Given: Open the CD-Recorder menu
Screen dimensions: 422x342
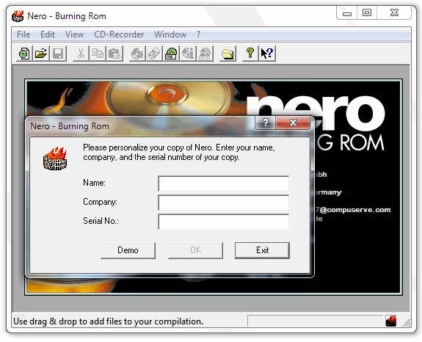Looking at the screenshot, I should [119, 34].
